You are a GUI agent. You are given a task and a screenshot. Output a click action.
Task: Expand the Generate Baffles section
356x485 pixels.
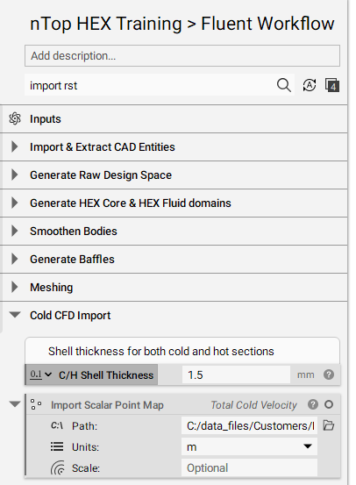pos(14,259)
